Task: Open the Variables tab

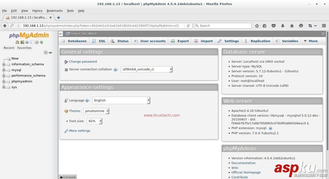Action: 287,41
